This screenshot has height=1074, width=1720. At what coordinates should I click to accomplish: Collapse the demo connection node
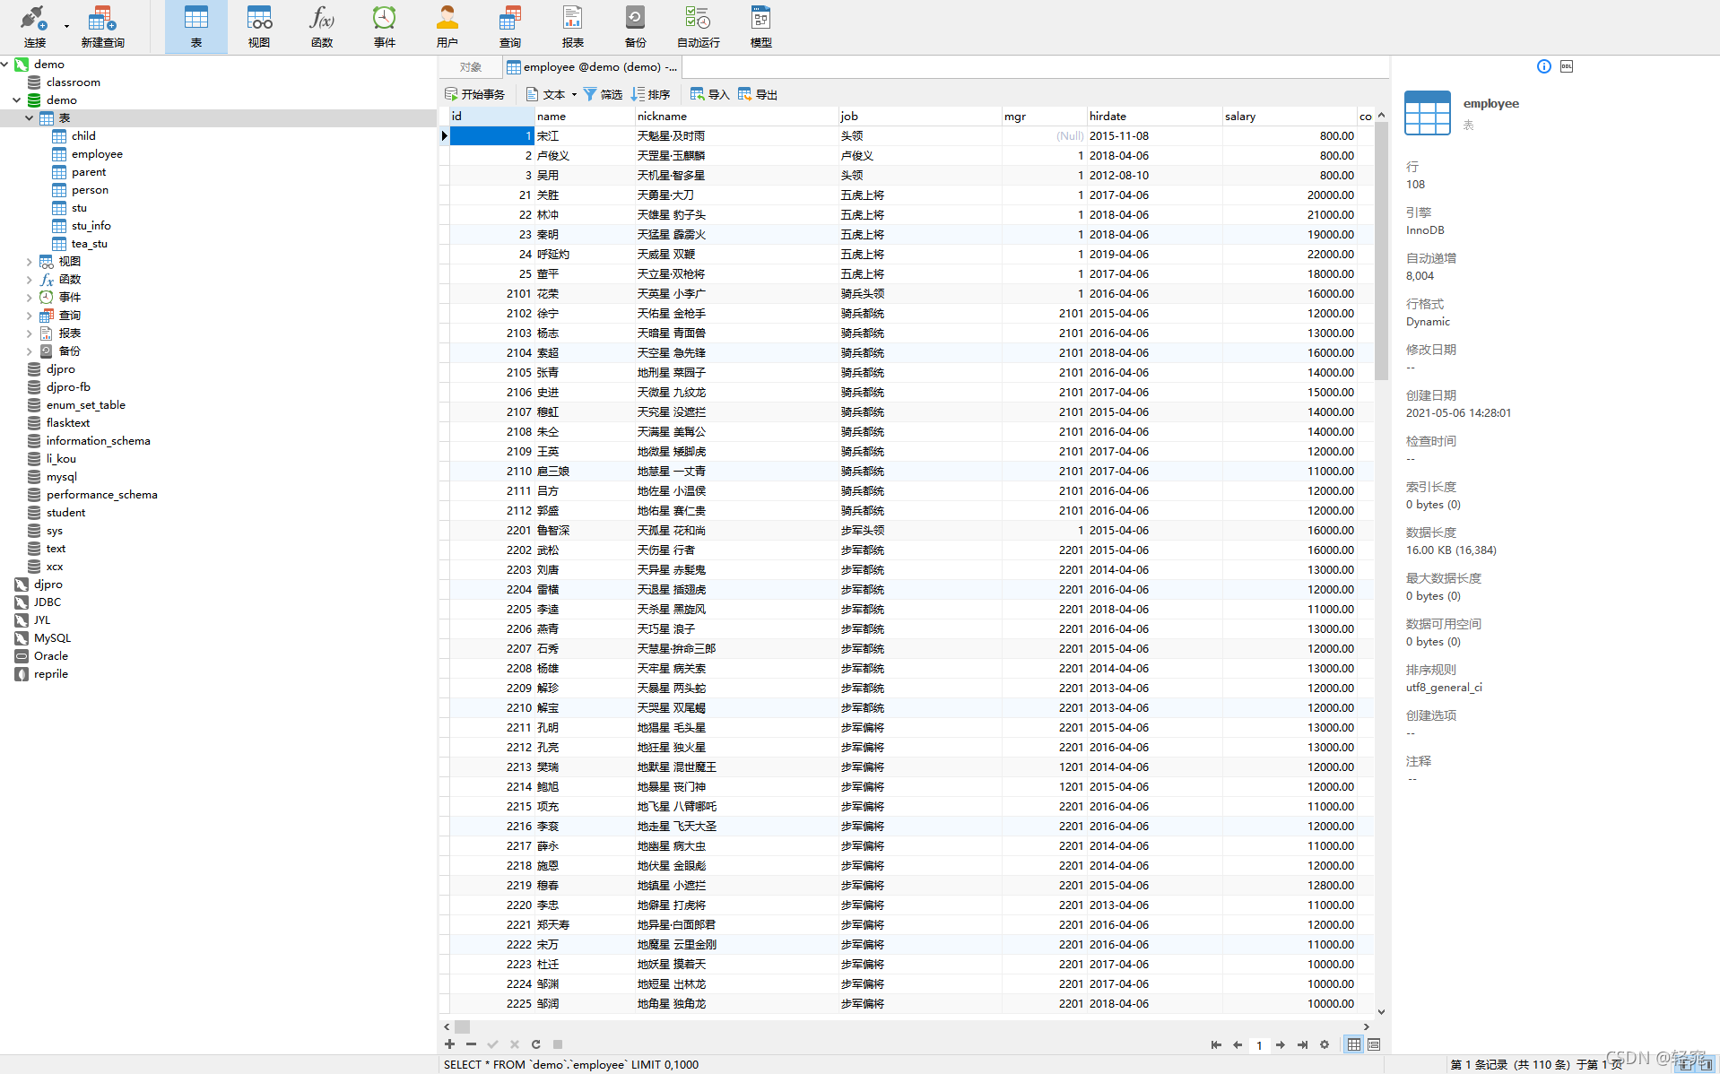[x=5, y=65]
